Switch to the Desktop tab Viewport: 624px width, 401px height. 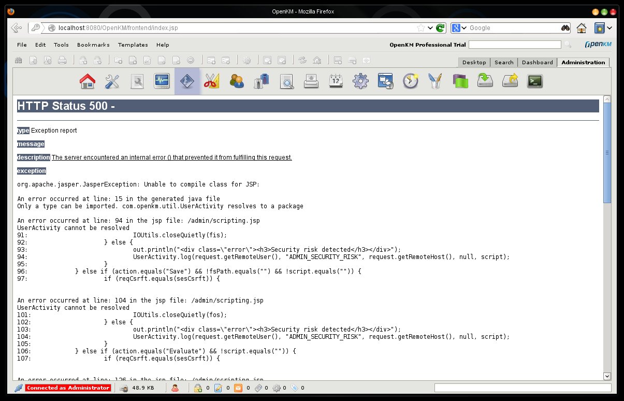[x=474, y=62]
